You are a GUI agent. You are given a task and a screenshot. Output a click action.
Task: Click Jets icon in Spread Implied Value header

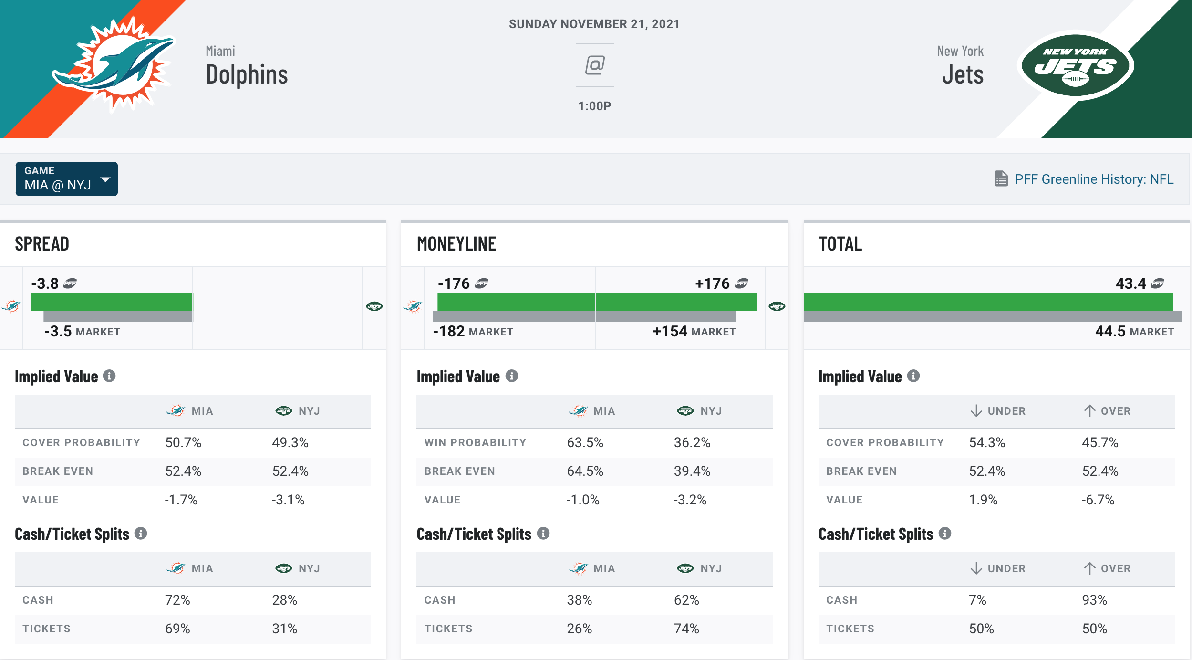[x=284, y=411]
